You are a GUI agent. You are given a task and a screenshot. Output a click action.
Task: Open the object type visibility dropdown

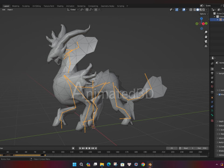point(172,10)
